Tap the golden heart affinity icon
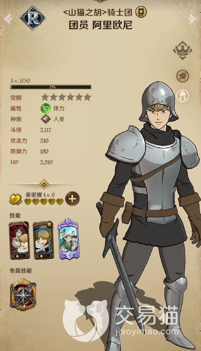 click(x=15, y=199)
